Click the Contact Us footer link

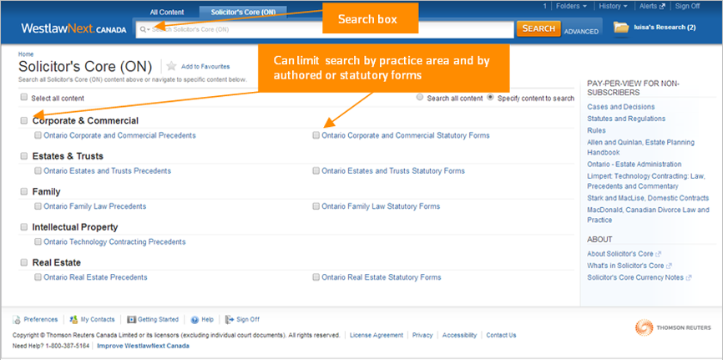[x=501, y=335]
